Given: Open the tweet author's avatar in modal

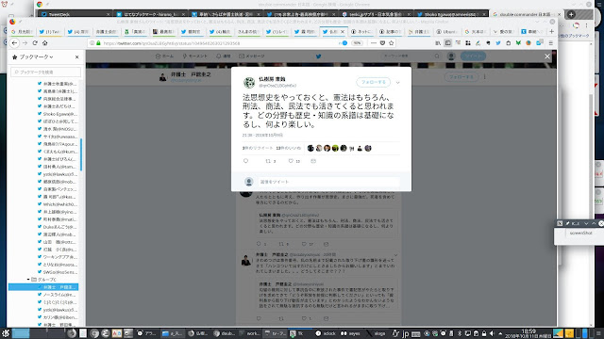Looking at the screenshot, I should pyautogui.click(x=249, y=82).
